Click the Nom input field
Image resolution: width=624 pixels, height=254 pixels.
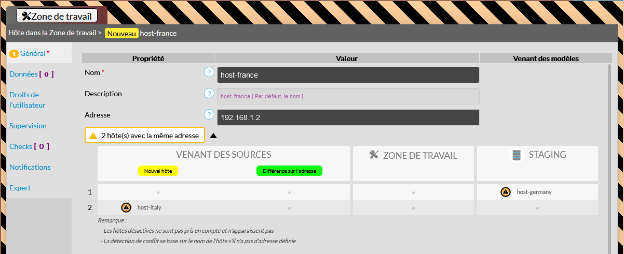[348, 75]
